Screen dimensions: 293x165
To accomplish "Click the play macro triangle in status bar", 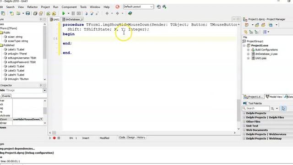I will click(50, 138).
